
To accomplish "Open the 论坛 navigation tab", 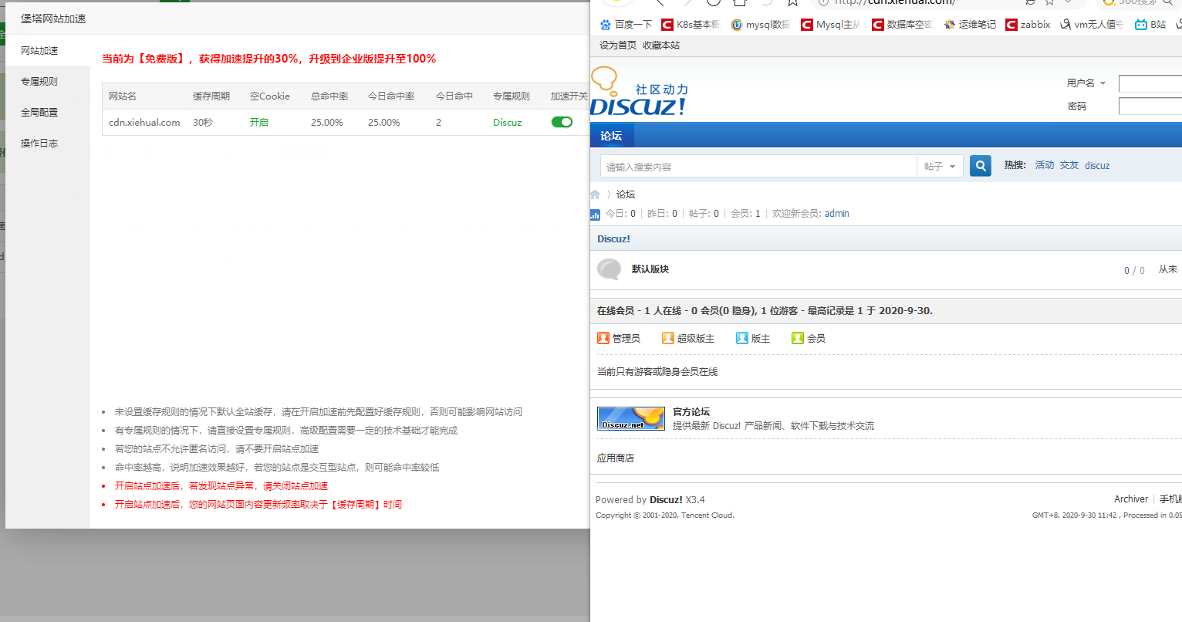I will [x=611, y=136].
